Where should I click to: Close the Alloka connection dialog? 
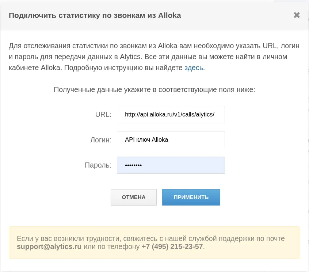pyautogui.click(x=297, y=15)
